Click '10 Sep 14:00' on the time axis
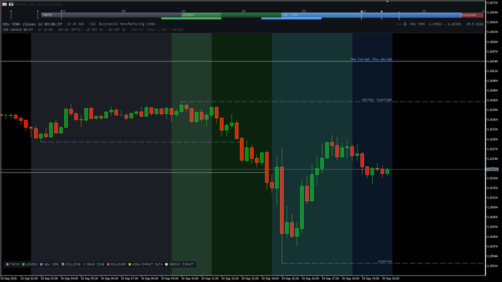Image resolution: width=502 pixels, height=282 pixels. [x=270, y=279]
